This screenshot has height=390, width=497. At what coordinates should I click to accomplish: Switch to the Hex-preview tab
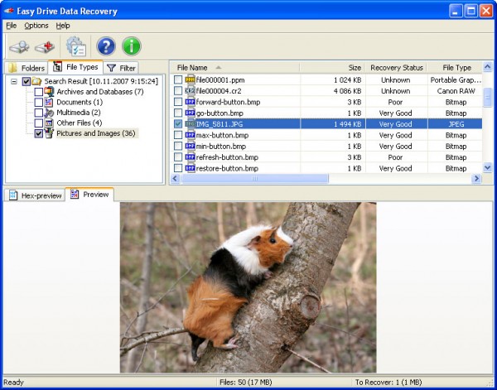(x=35, y=195)
